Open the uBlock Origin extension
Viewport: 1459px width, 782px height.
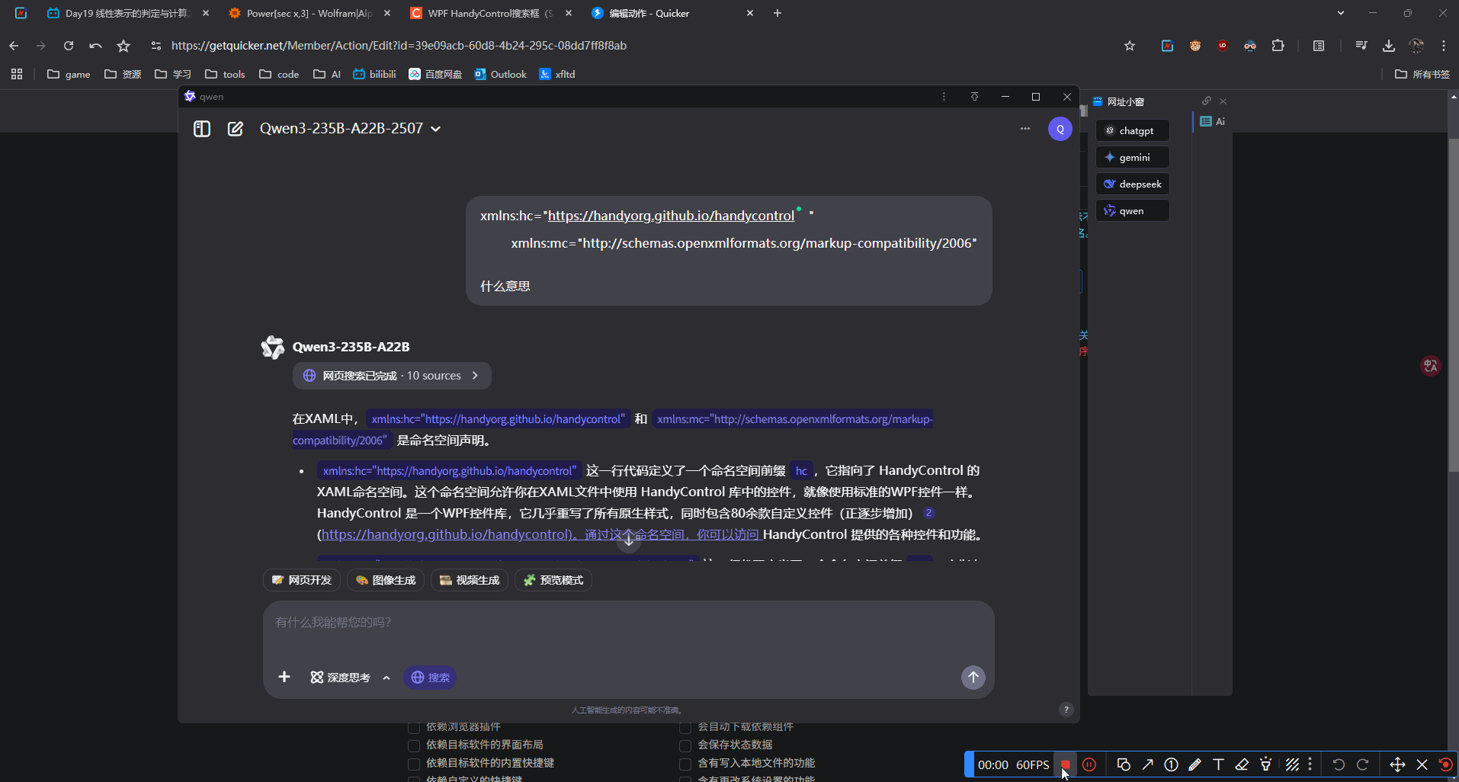1223,46
